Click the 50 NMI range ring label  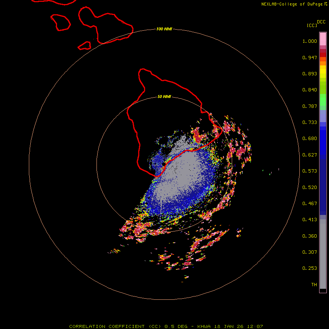coord(164,97)
